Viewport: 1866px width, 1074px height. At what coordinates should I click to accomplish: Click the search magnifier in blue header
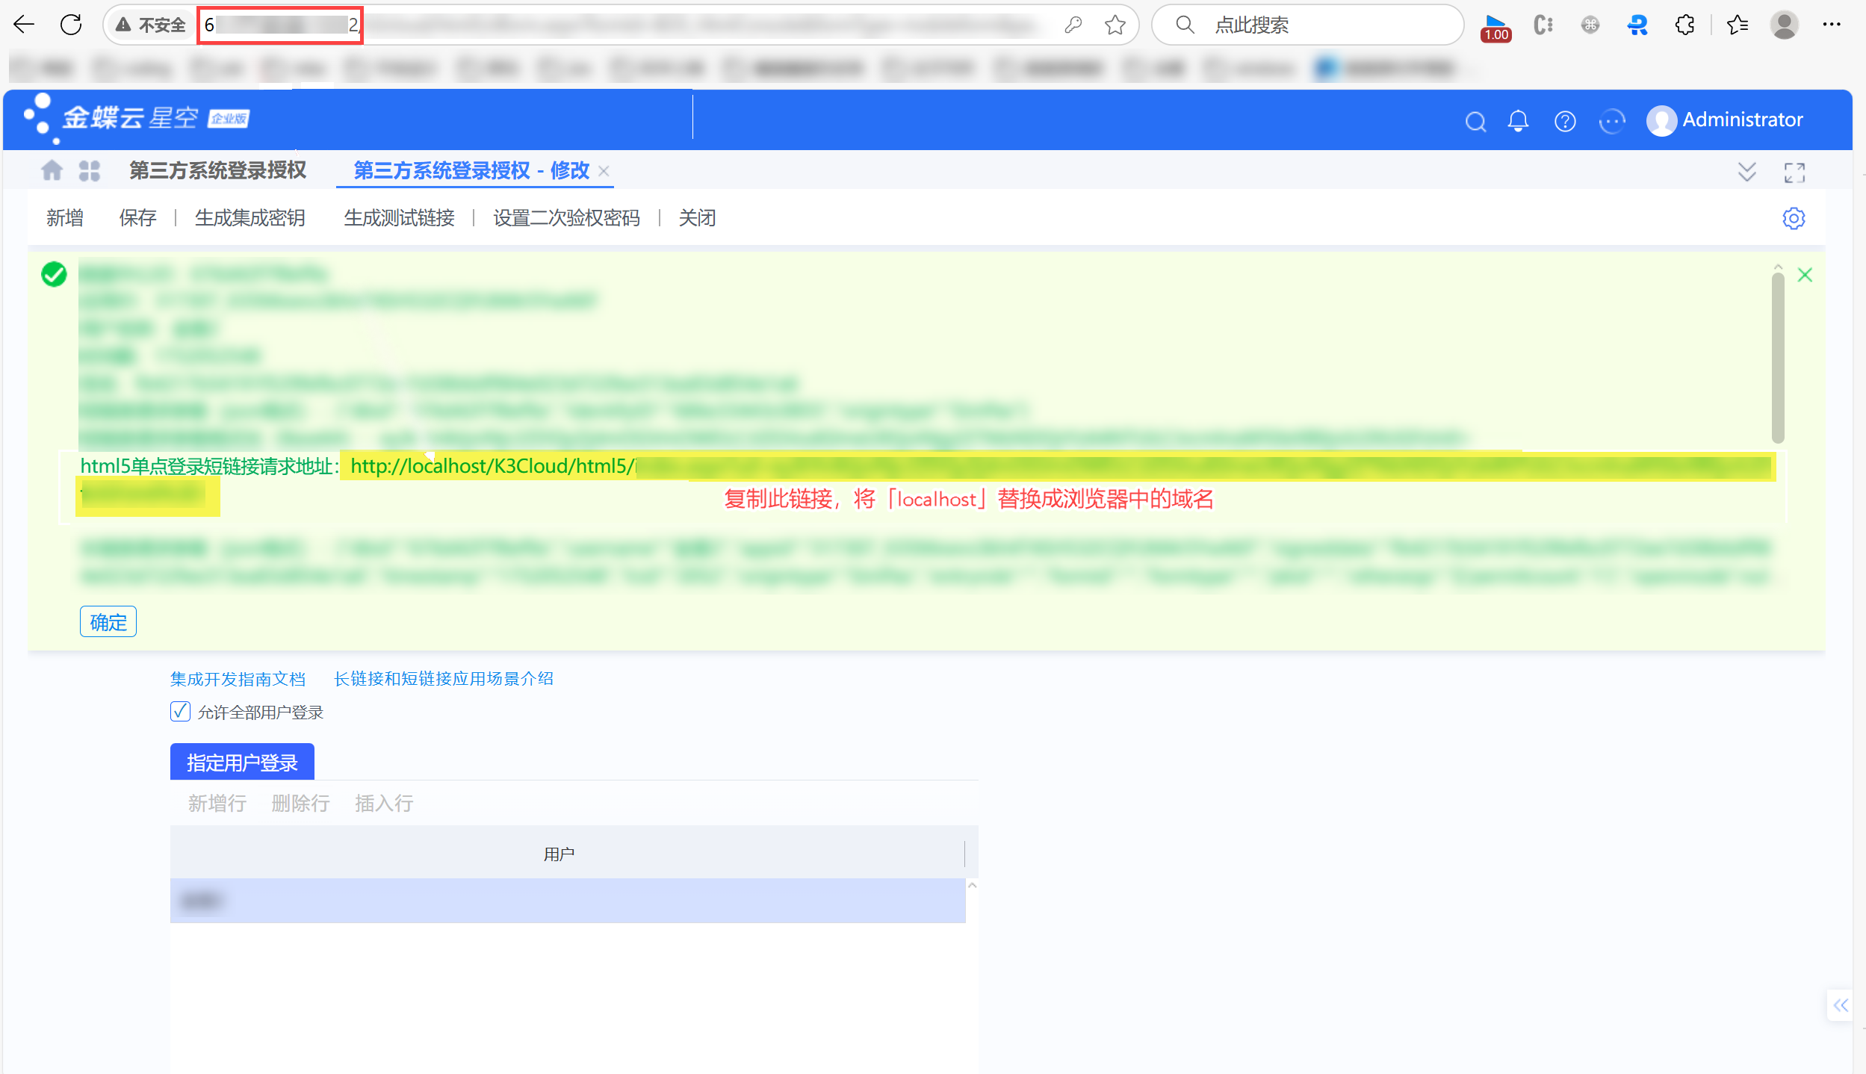1475,121
